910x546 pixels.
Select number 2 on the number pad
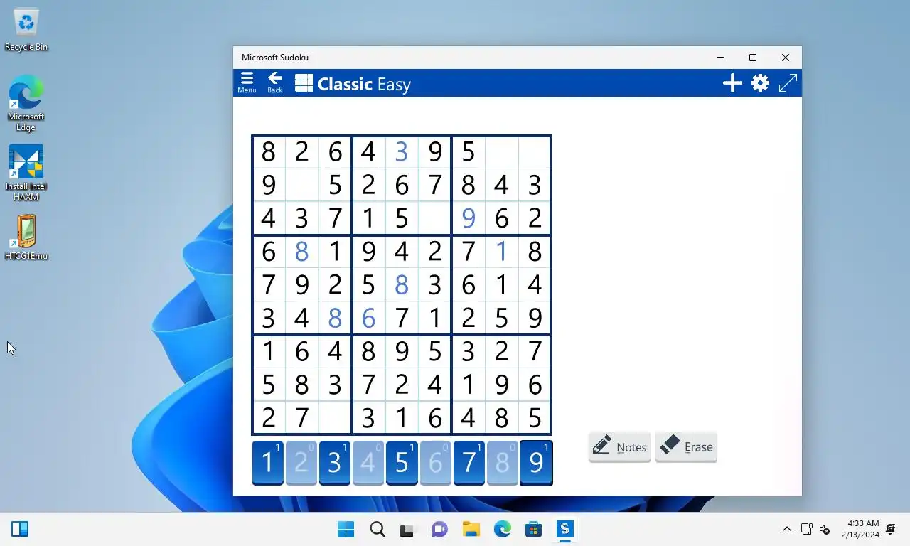301,463
